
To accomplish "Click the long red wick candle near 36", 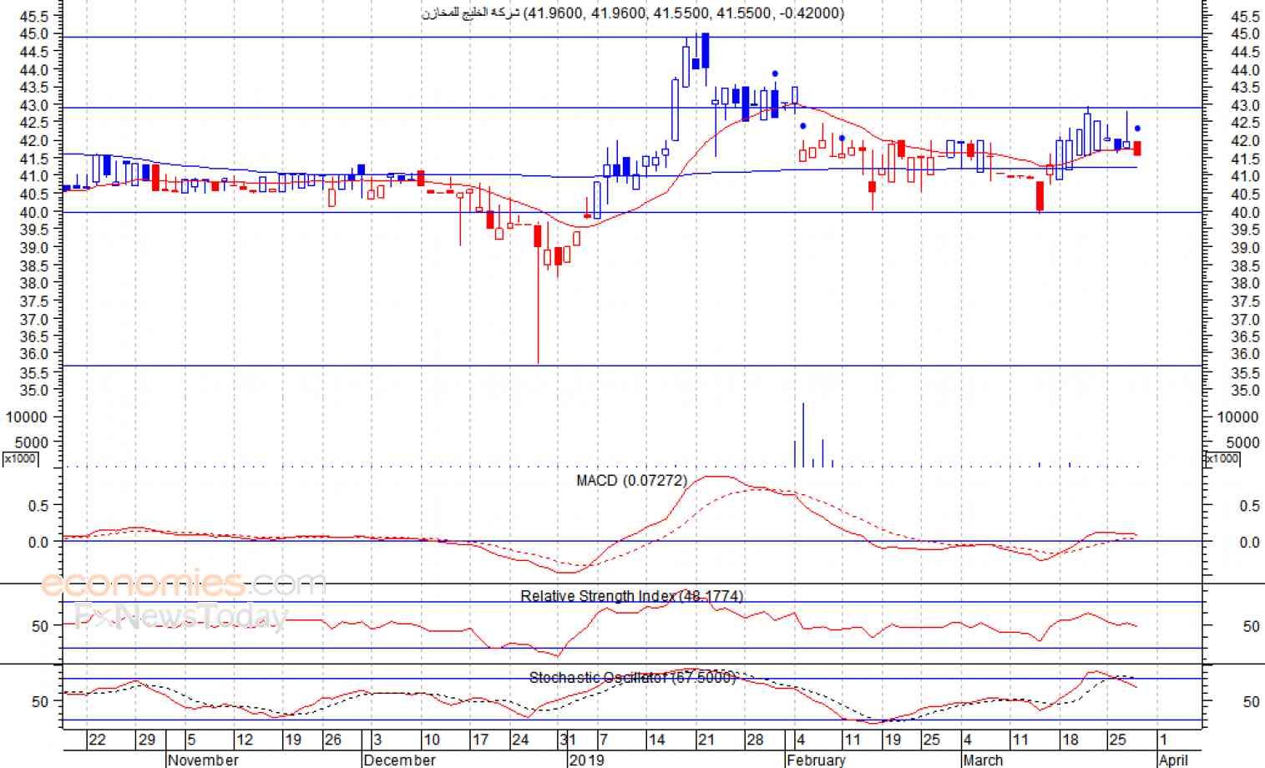I will 539,294.
